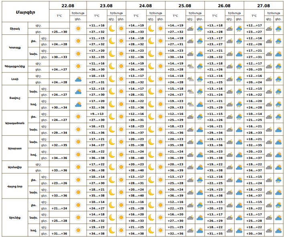Click the moon icon for Շիրակ on 23.08

[x=112, y=28]
